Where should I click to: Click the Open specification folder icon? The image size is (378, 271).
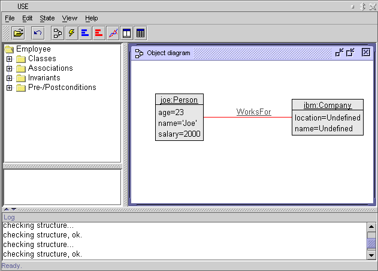click(x=19, y=33)
